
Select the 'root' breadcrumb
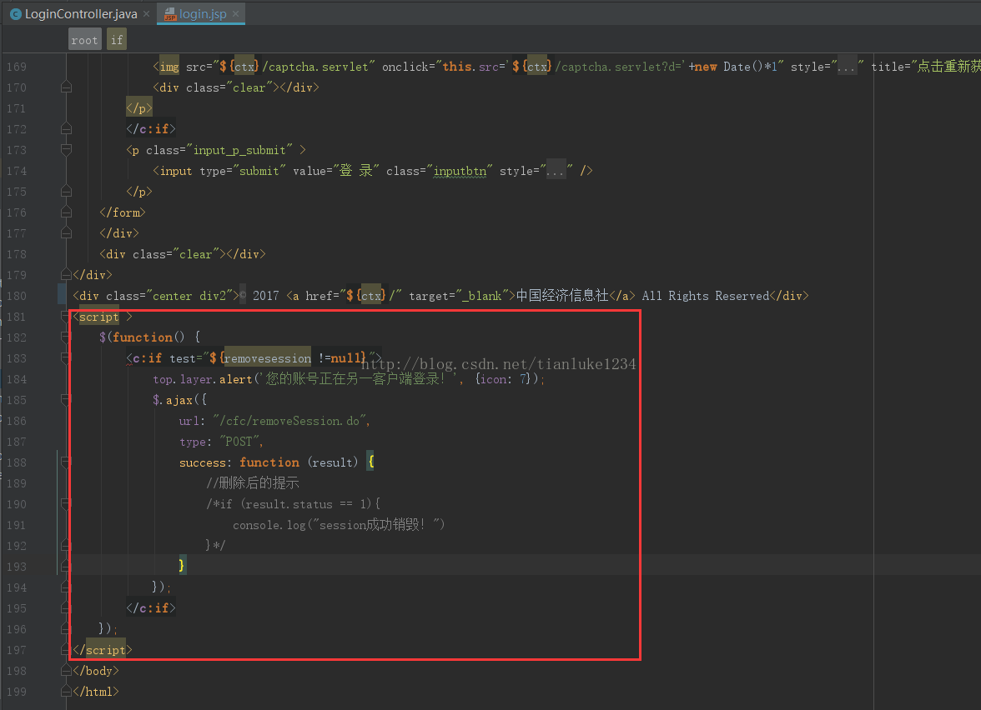[84, 40]
